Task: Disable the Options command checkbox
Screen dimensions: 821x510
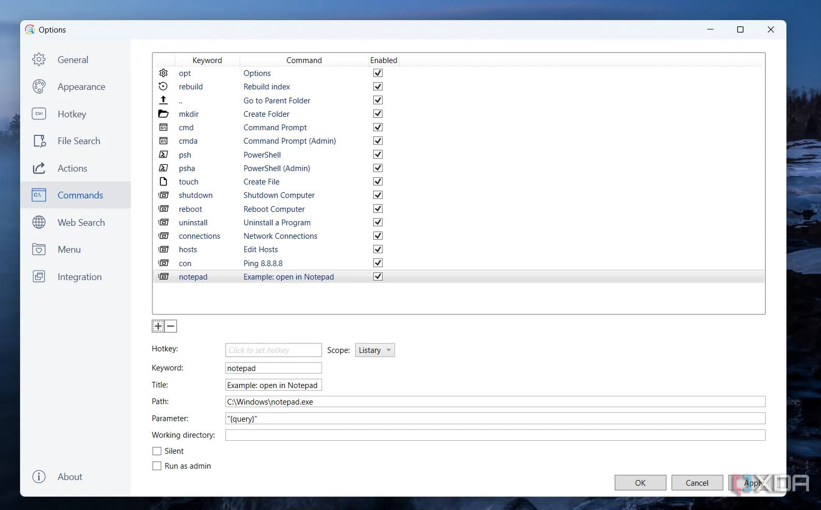Action: coord(378,73)
